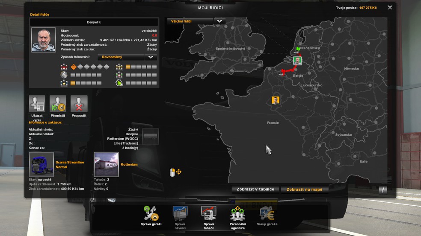Screen dimensions: 421x236
Task: Click Propustit fire driver icon
Action: (x=79, y=104)
